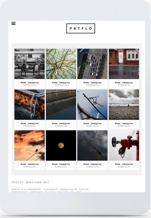This screenshot has height=218, width=151.
Task: Open the bird on wire sunset photo
Action: [x=29, y=145]
